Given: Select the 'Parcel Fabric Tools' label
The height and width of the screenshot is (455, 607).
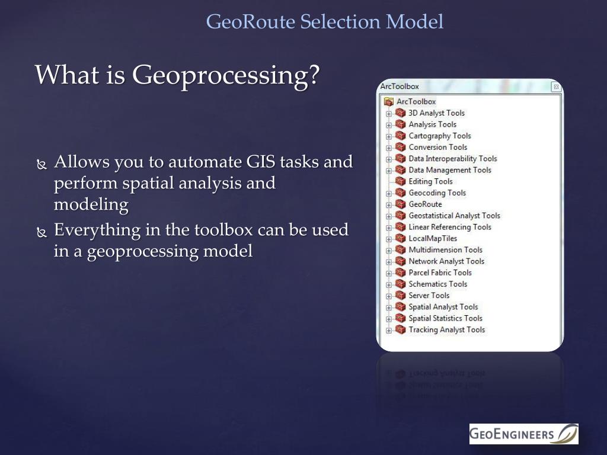Looking at the screenshot, I should [x=440, y=273].
